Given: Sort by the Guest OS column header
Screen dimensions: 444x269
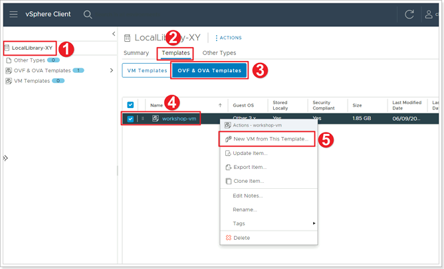Looking at the screenshot, I should pyautogui.click(x=243, y=105).
